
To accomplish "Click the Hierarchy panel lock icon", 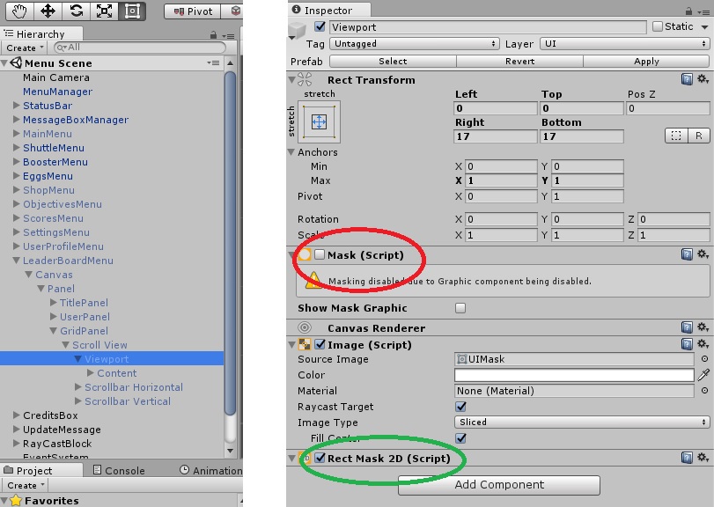I will 213,34.
